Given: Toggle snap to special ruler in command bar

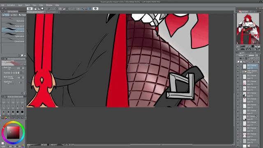Looking at the screenshot, I should click(x=86, y=9).
